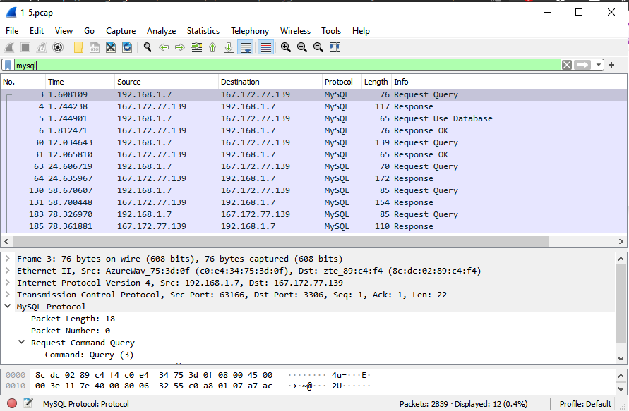The image size is (629, 411).
Task: Click the Restart current capture icon
Action: click(42, 47)
